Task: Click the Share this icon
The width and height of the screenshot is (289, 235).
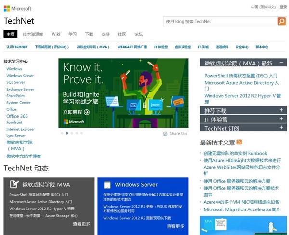Action: pyautogui.click(x=165, y=134)
